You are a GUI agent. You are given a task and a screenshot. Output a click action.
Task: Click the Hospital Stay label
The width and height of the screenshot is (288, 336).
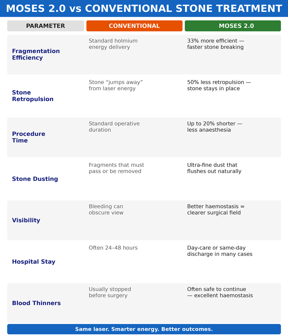(x=34, y=262)
